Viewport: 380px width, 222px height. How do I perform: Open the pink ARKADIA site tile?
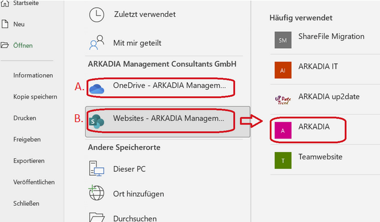point(283,130)
